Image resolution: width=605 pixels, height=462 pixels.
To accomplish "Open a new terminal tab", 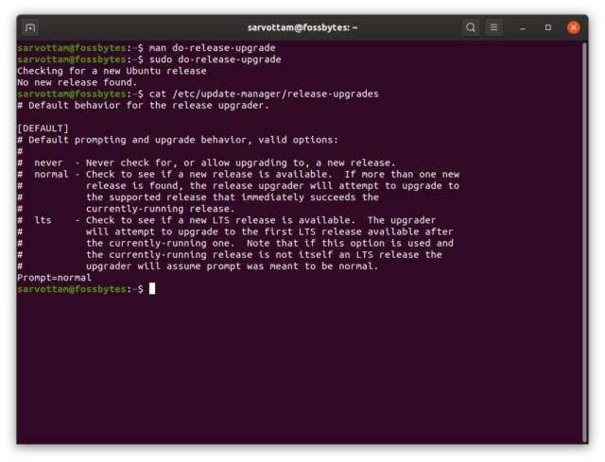I will tap(30, 27).
